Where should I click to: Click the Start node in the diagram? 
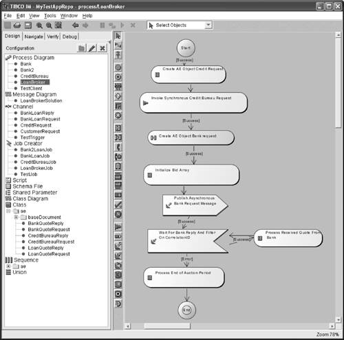click(x=186, y=48)
